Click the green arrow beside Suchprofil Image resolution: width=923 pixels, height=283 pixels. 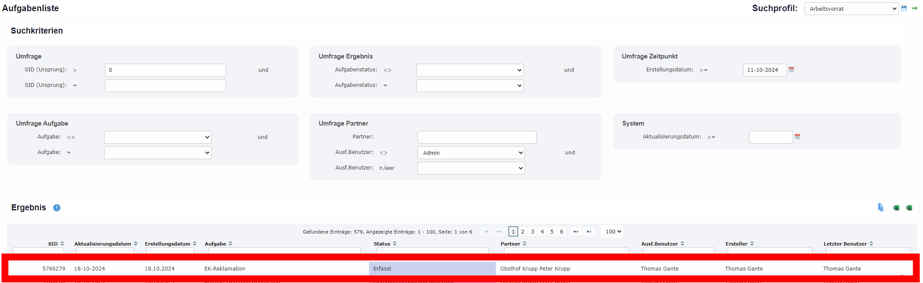point(914,8)
